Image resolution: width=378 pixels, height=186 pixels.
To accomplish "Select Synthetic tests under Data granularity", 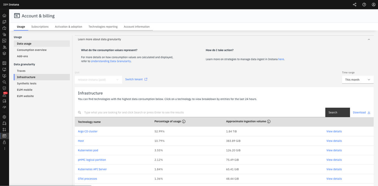I will (x=42, y=84).
